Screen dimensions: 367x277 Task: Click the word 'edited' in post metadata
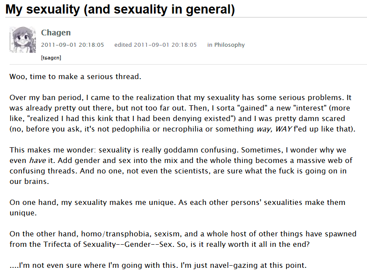point(123,45)
